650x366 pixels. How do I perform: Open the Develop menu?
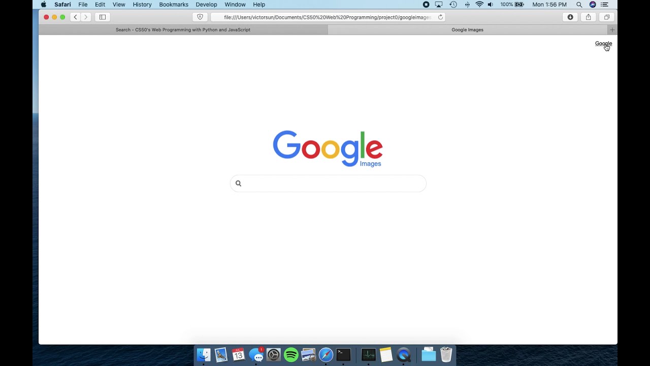tap(206, 5)
